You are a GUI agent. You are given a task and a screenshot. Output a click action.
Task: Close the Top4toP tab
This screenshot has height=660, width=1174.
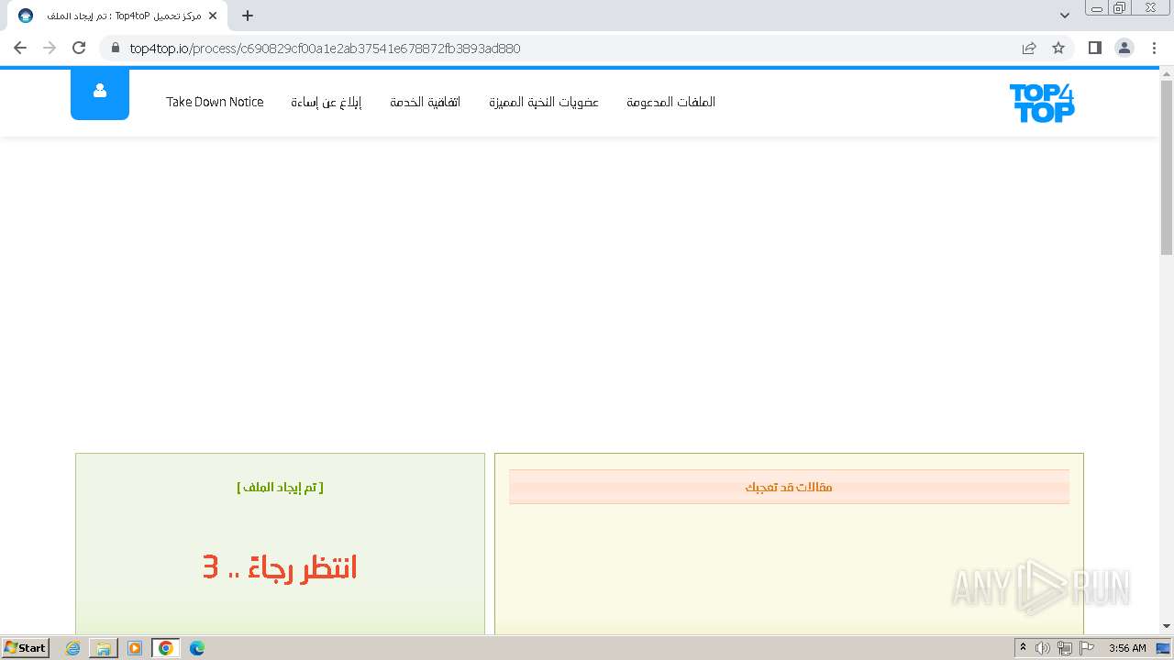213,16
